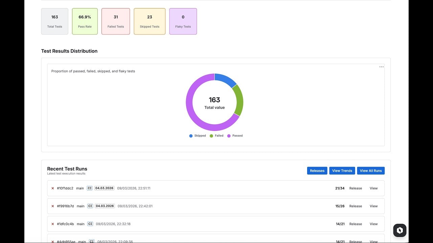Click the main branch label on run #10f1ddc2
Image resolution: width=433 pixels, height=243 pixels.
[x=80, y=188]
